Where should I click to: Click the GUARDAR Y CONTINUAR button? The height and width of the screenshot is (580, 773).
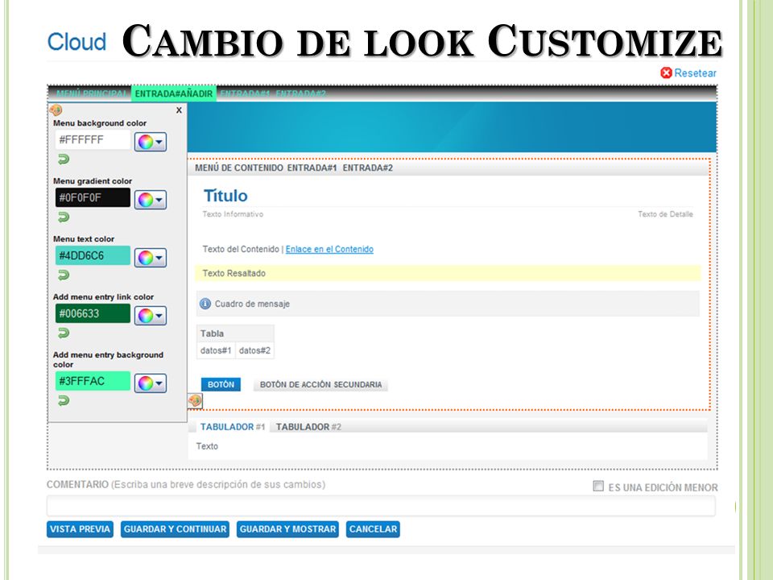[175, 529]
